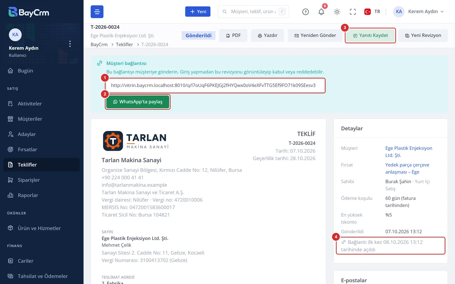
Task: Open Ege Plastik Enjeksiyon customer link
Action: coord(409,152)
